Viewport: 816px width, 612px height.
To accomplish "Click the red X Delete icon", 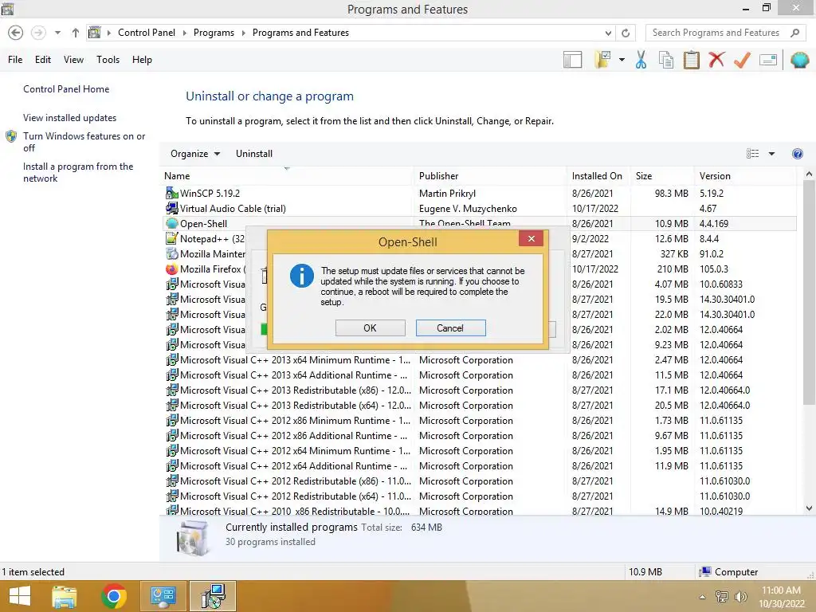I will tap(716, 60).
